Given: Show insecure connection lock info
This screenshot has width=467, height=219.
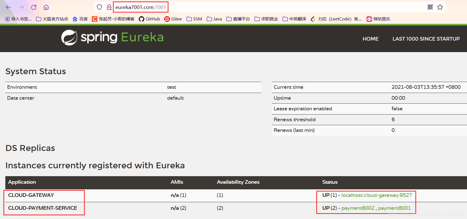Looking at the screenshot, I should click(109, 7).
